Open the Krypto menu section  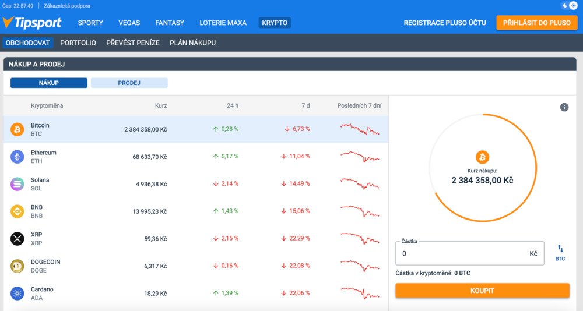coord(275,23)
